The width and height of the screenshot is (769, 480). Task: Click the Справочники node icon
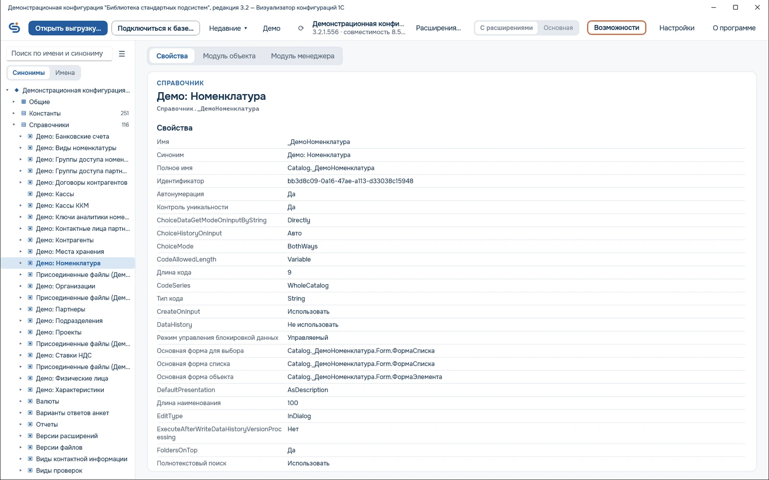click(24, 125)
